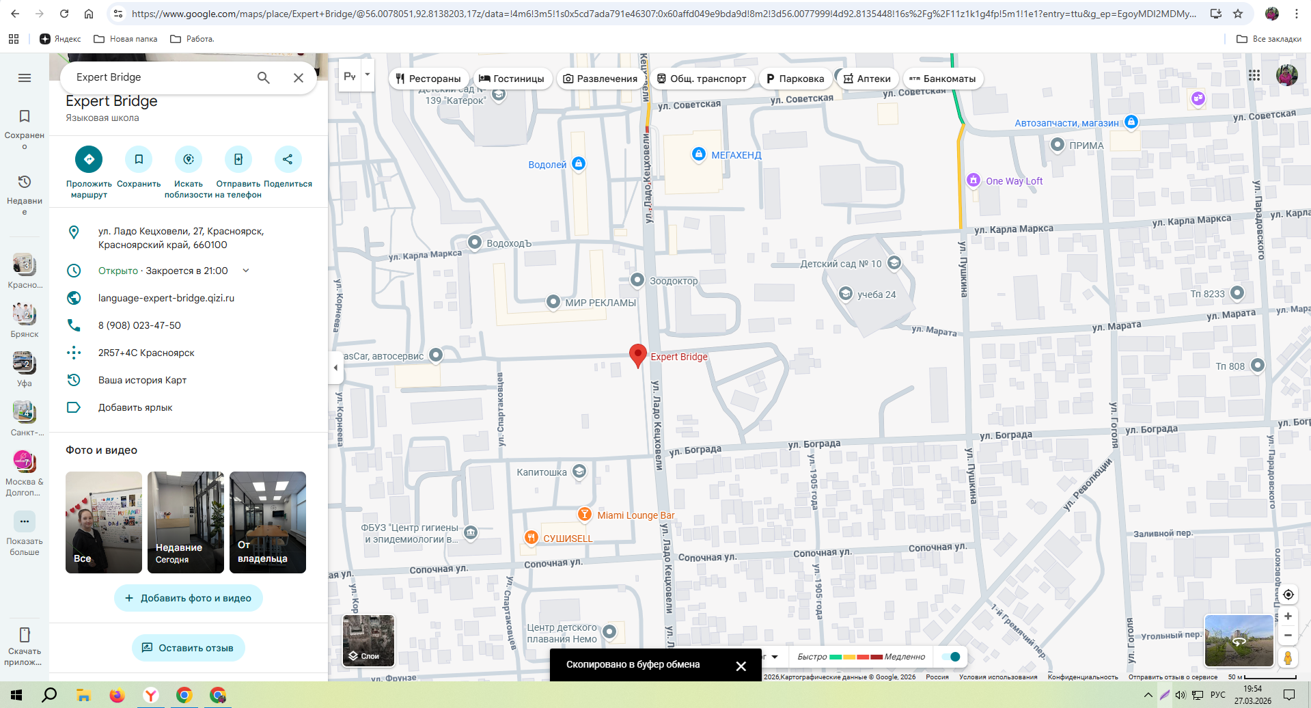Open Recents history in sidebar
Image resolution: width=1311 pixels, height=708 pixels.
coord(25,193)
